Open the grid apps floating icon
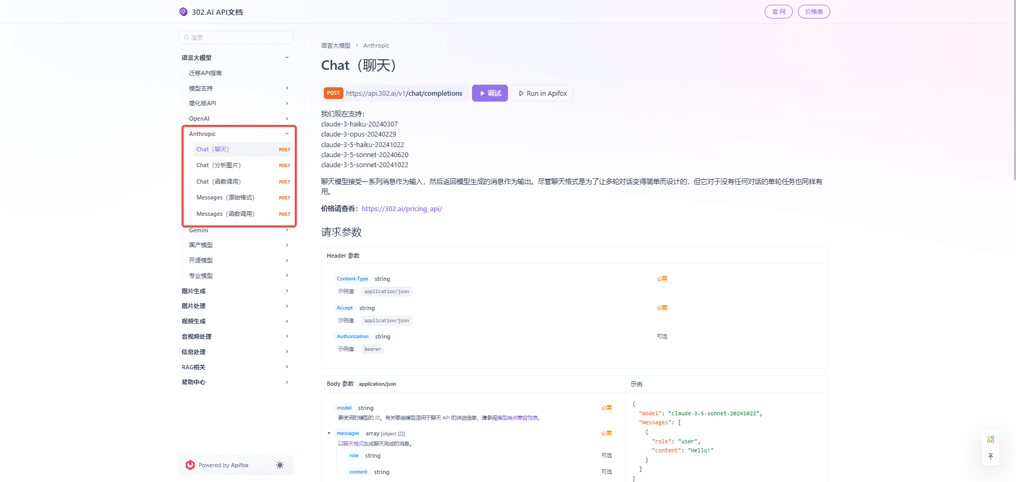This screenshot has width=1016, height=482. (x=991, y=439)
